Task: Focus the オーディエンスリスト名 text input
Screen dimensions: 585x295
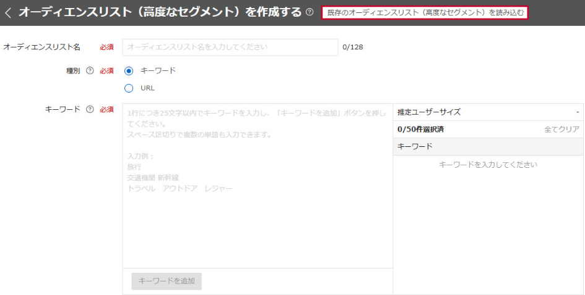Action: 230,48
